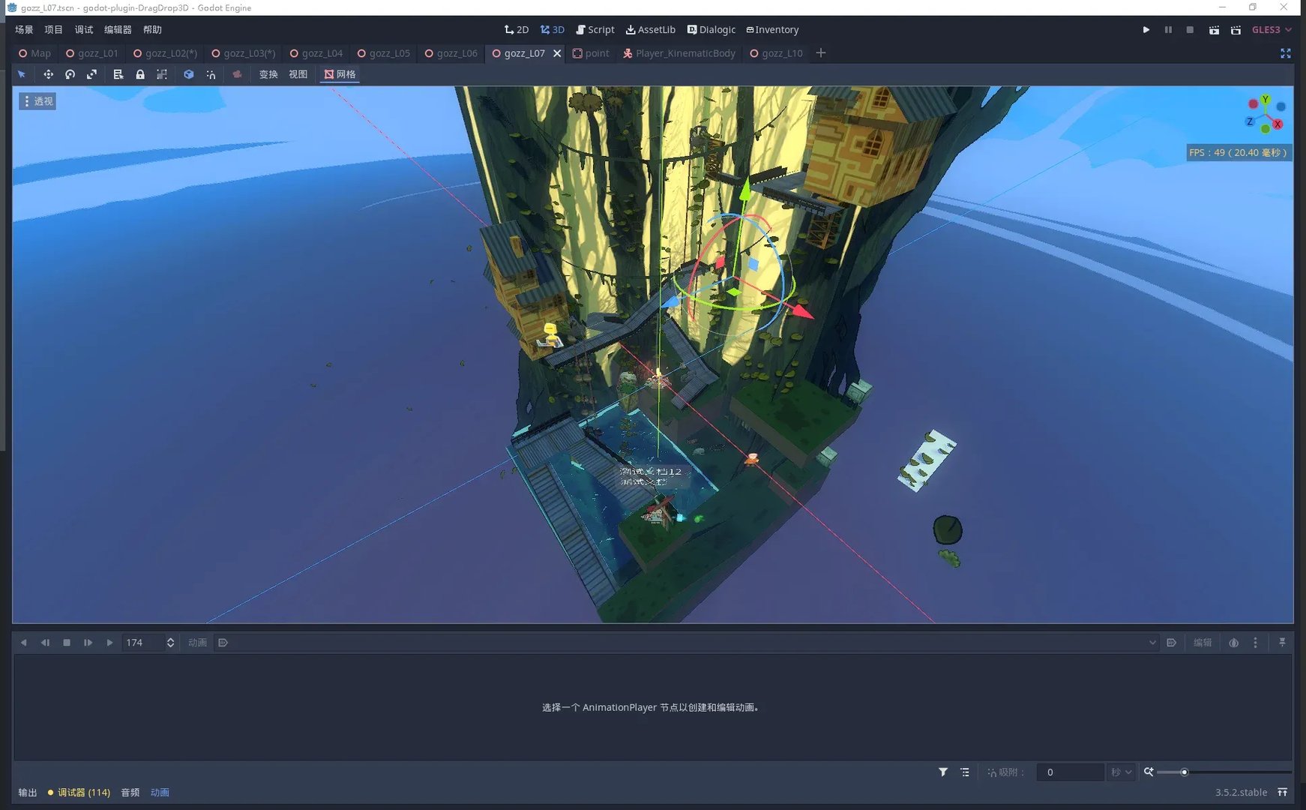Viewport: 1306px width, 810px height.
Task: Open the 调试器 (114) bottom panel
Action: click(x=79, y=792)
